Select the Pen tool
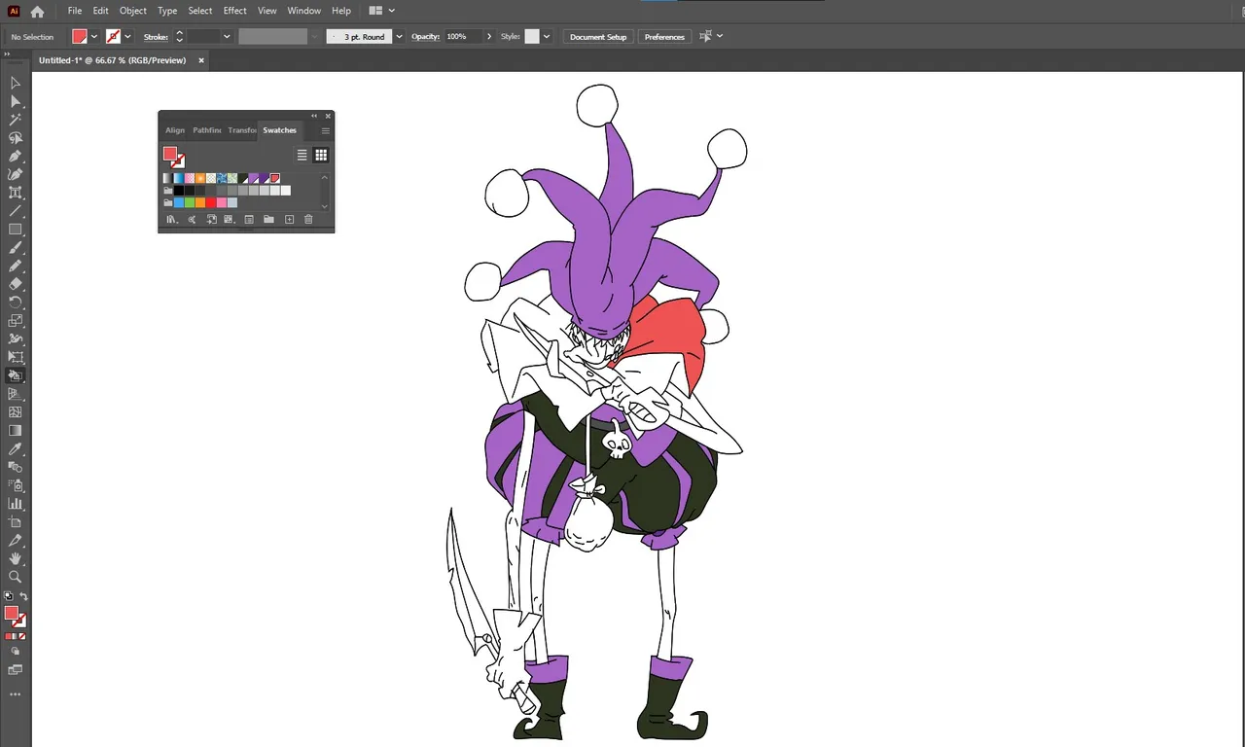Viewport: 1245px width, 747px height. 15,156
